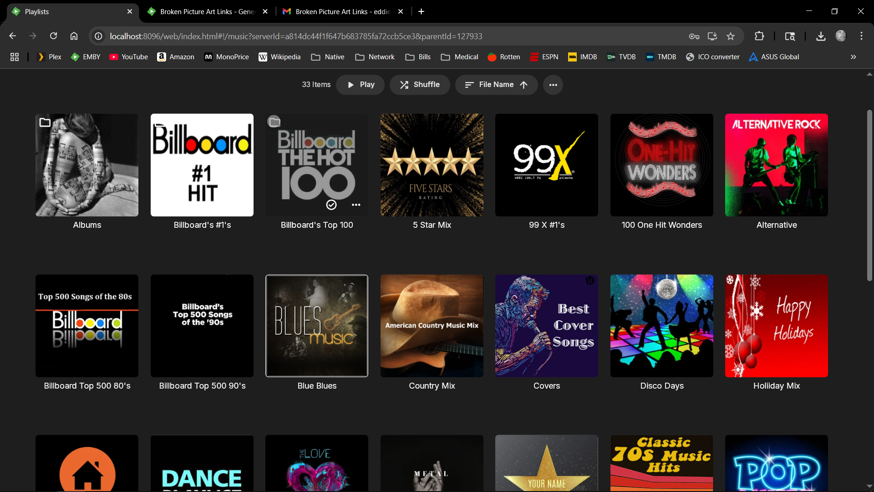Image resolution: width=874 pixels, height=492 pixels.
Task: Click the address bar URL
Action: coord(296,36)
